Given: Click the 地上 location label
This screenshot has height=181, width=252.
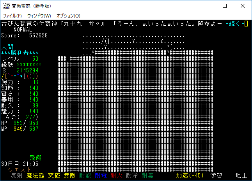Looking at the screenshot, I should click(241, 176).
